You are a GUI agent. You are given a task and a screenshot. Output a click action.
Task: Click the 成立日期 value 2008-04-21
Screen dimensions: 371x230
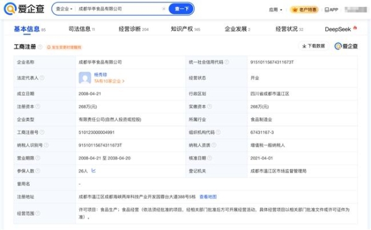click(x=90, y=94)
